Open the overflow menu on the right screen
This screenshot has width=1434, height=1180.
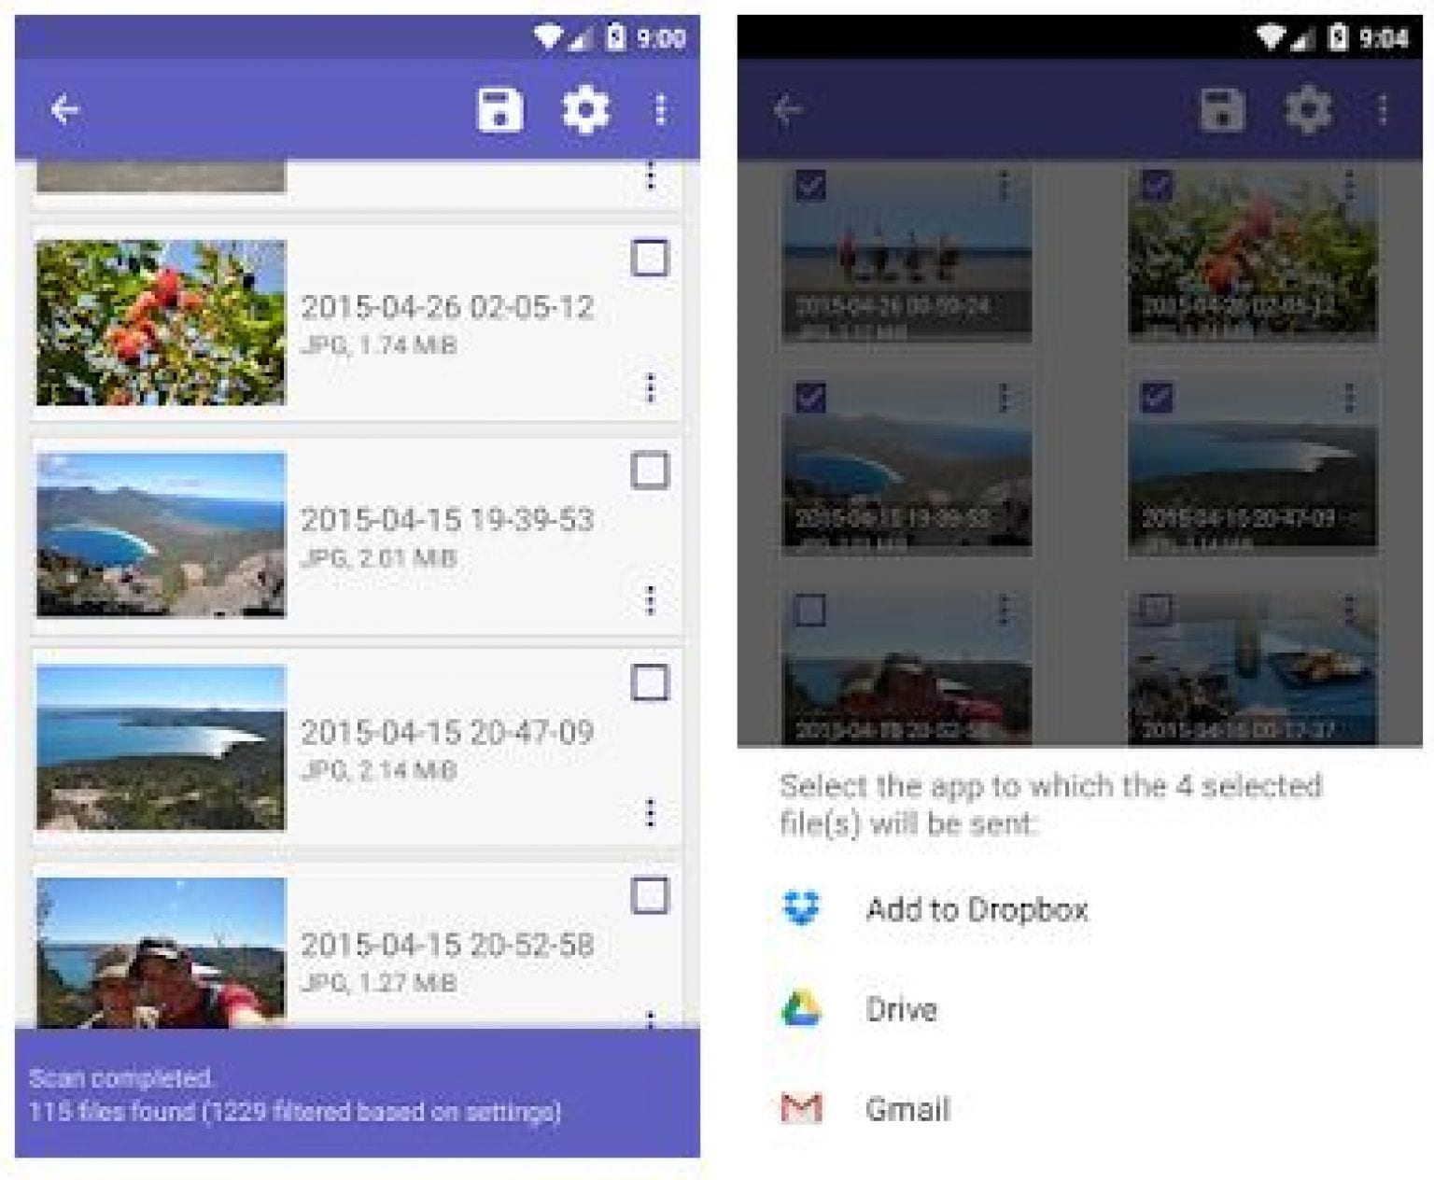1382,109
